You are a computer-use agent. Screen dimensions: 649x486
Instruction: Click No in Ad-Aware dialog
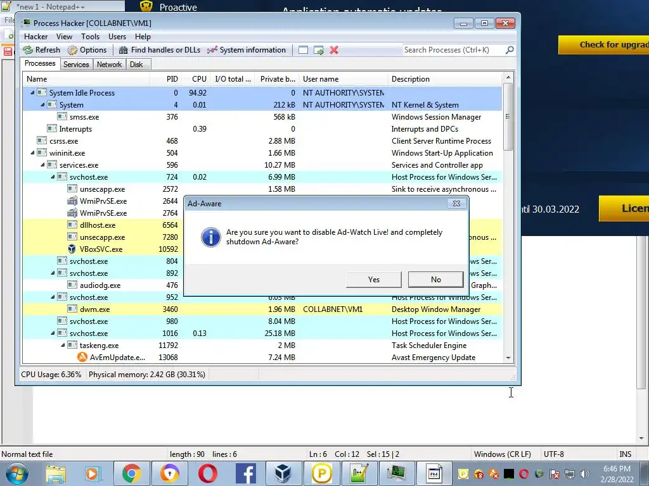tap(436, 279)
